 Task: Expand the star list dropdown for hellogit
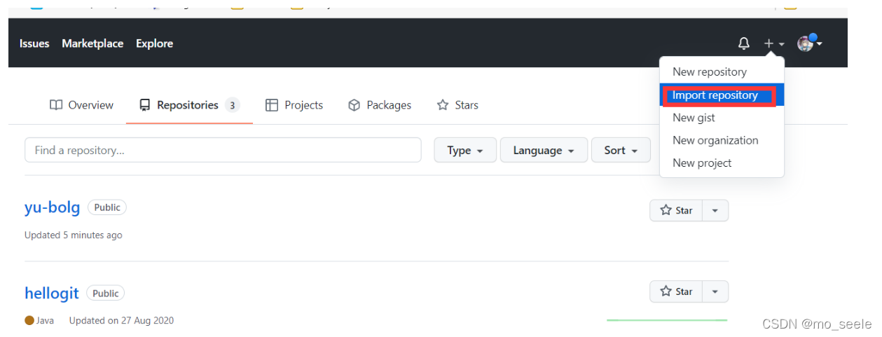click(x=715, y=291)
